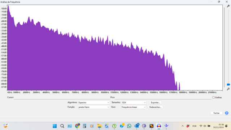Open Google Chrome from the taskbar
The image size is (231, 130).
(77, 126)
